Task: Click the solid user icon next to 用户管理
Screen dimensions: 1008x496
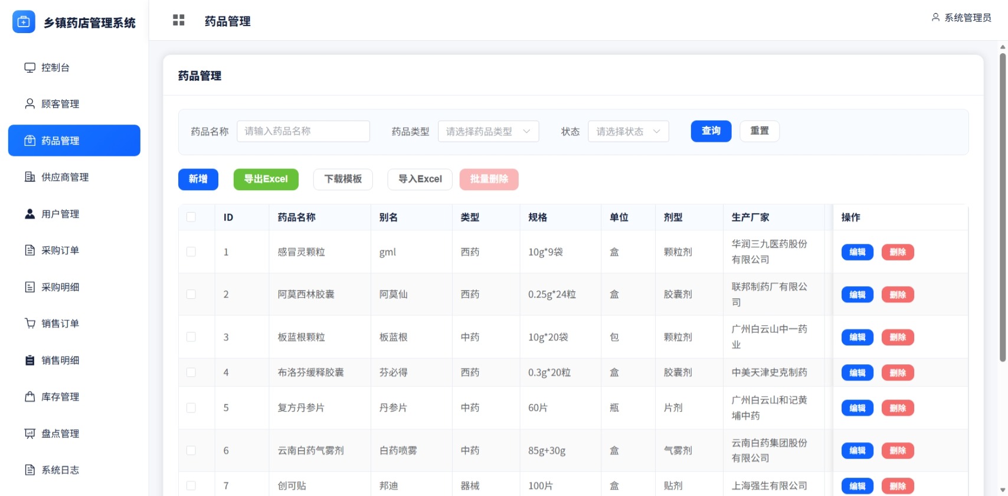Action: coord(30,214)
